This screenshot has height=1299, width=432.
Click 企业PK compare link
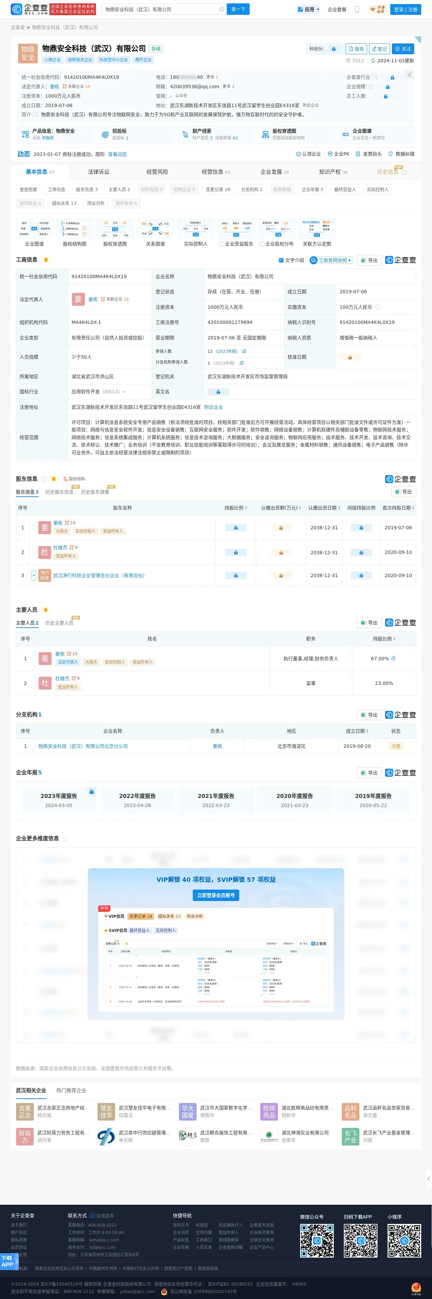338,154
